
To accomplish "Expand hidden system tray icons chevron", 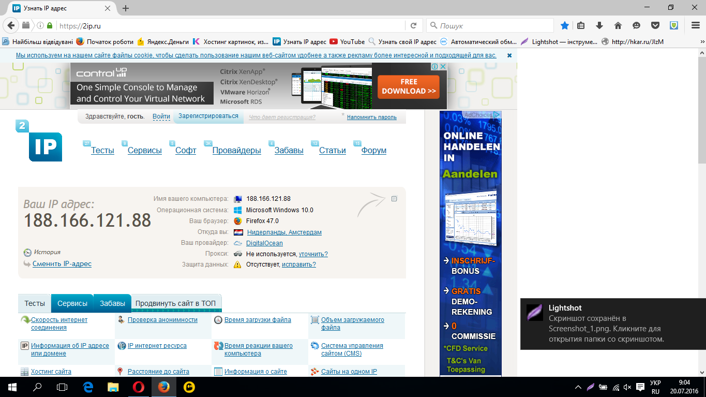I will click(x=578, y=387).
